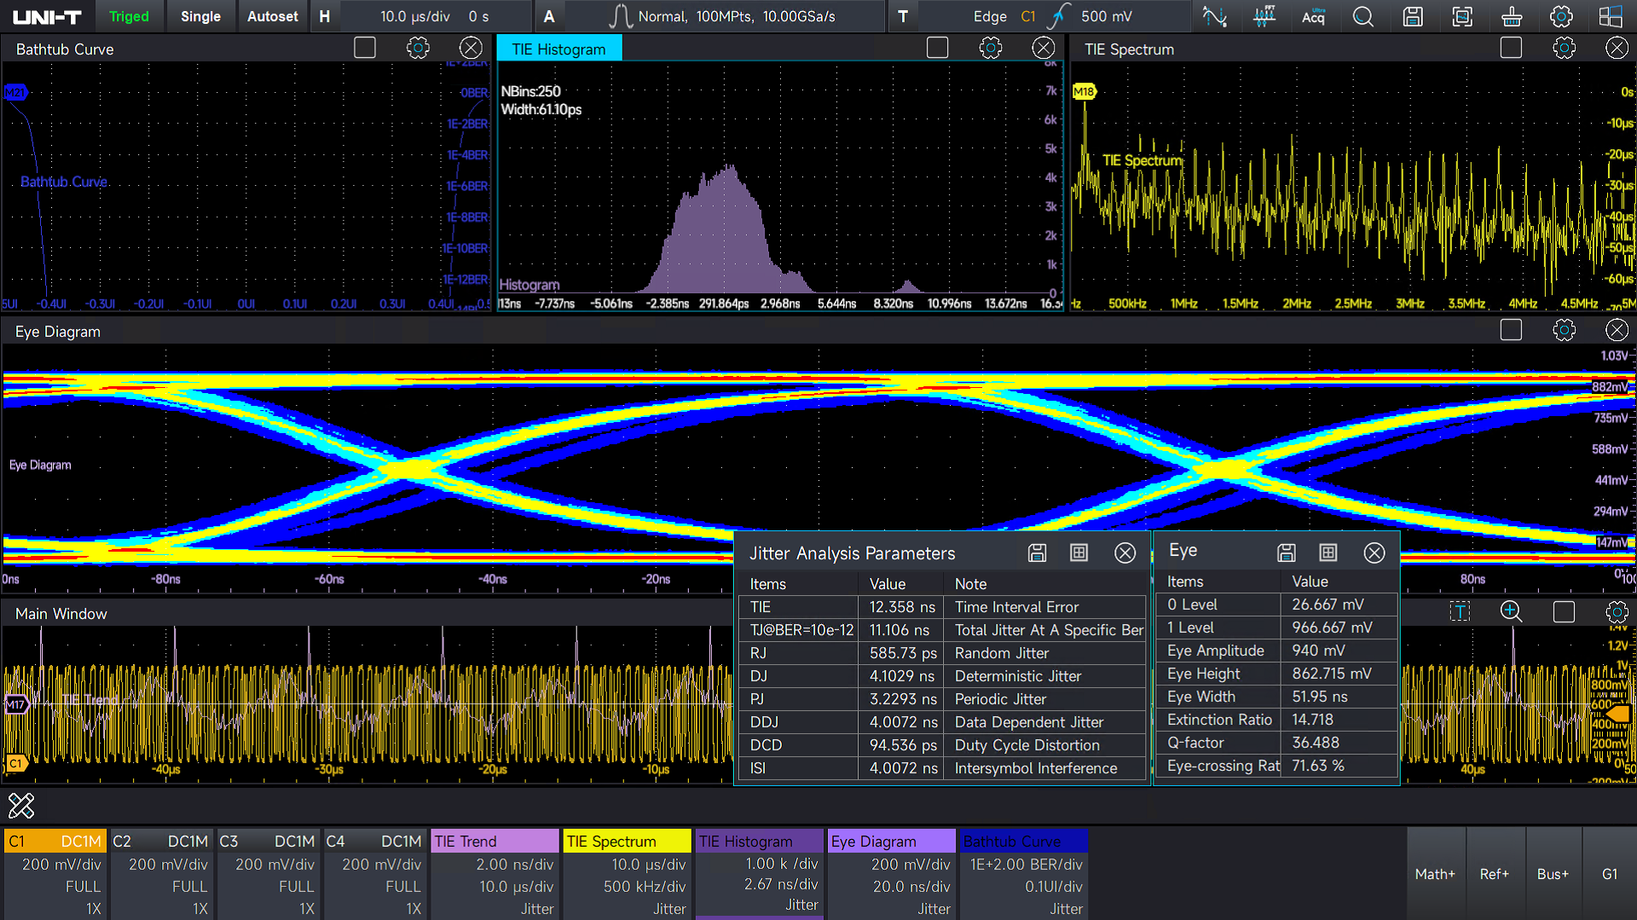Toggle maximize square on Bathtub Curve panel

(365, 49)
